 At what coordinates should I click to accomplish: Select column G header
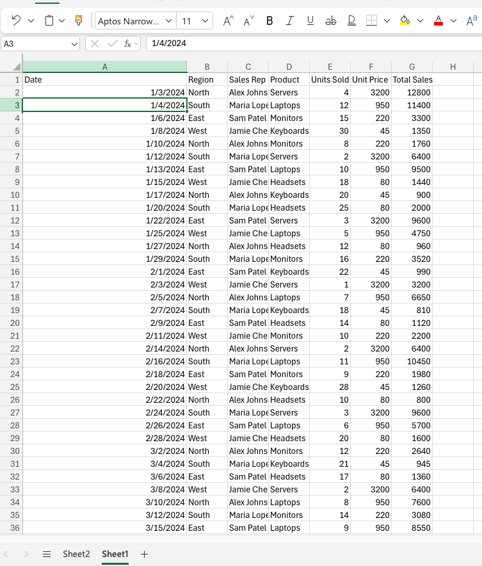coord(412,67)
